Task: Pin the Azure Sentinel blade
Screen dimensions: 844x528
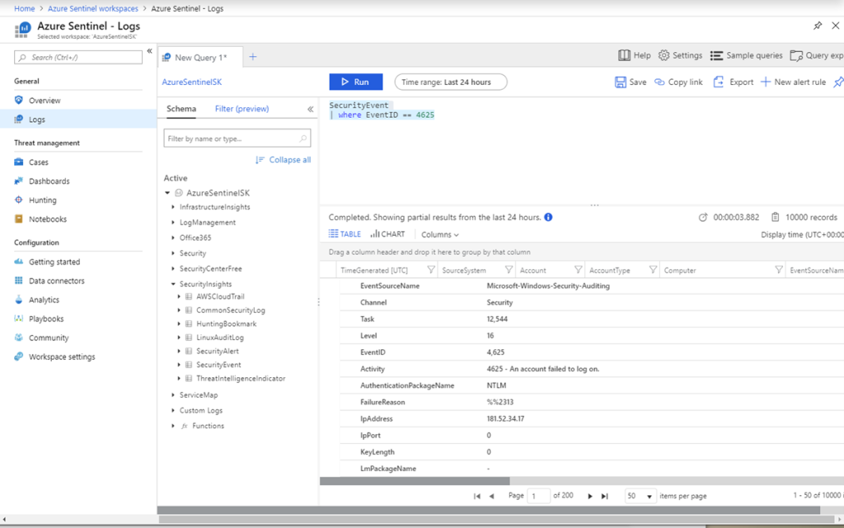Action: click(x=818, y=26)
